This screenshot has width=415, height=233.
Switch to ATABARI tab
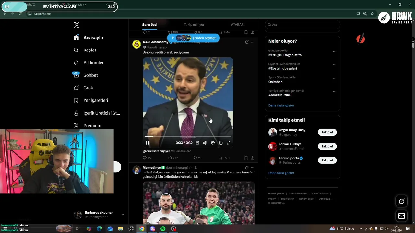pyautogui.click(x=238, y=25)
